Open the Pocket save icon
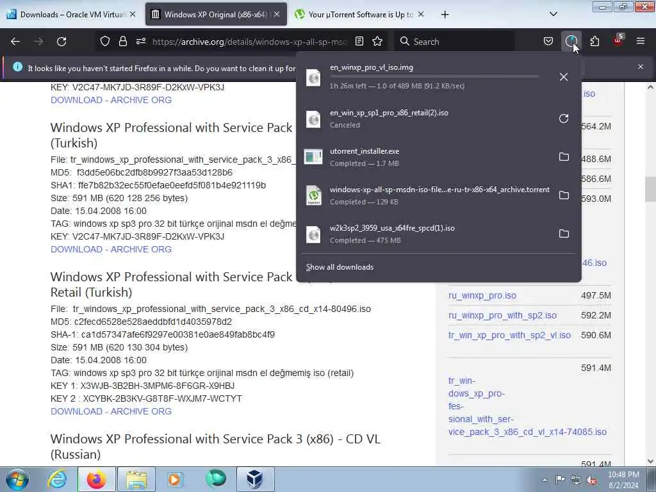This screenshot has width=656, height=492. [548, 42]
